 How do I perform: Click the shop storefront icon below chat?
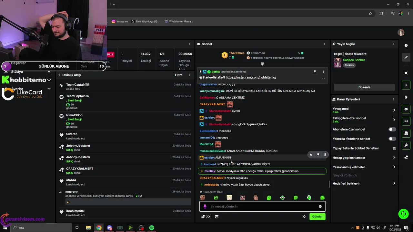pos(217,217)
